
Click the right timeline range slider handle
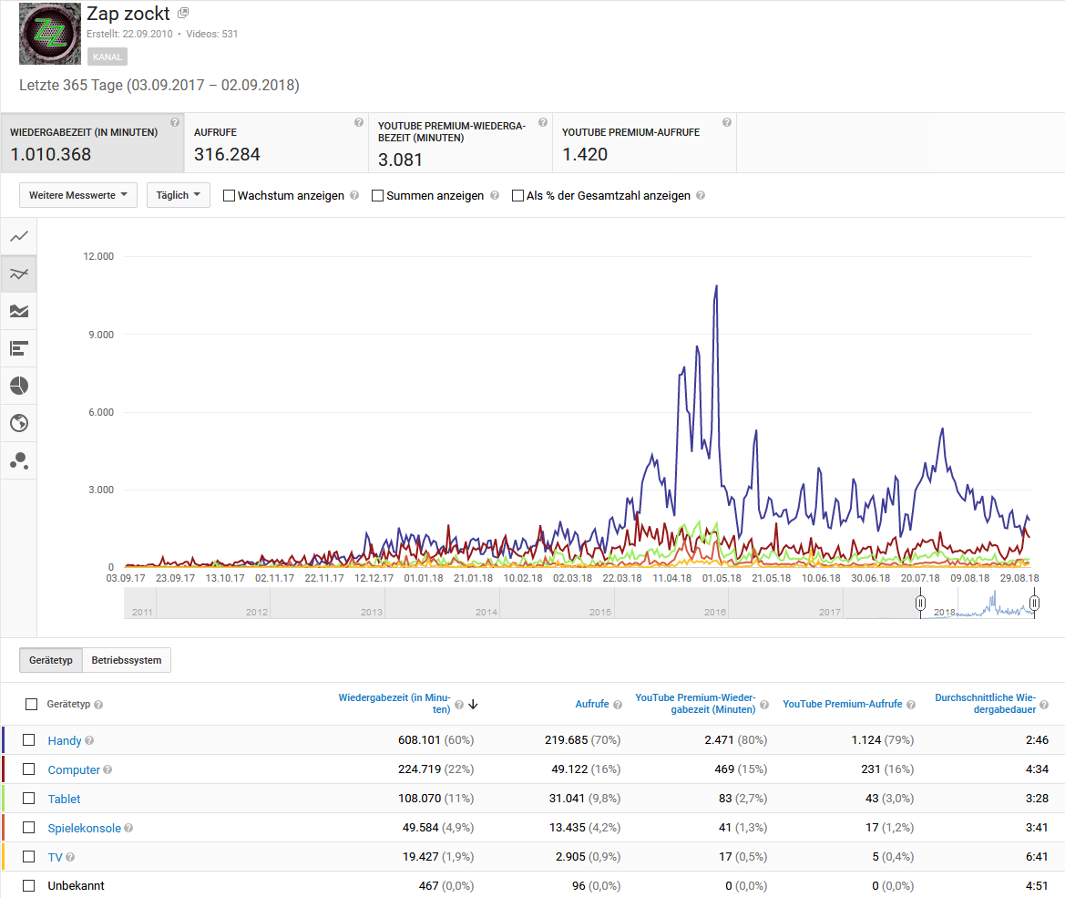click(1034, 603)
